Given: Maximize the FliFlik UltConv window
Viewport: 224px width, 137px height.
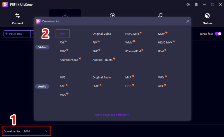Looking at the screenshot, I should 213,4.
